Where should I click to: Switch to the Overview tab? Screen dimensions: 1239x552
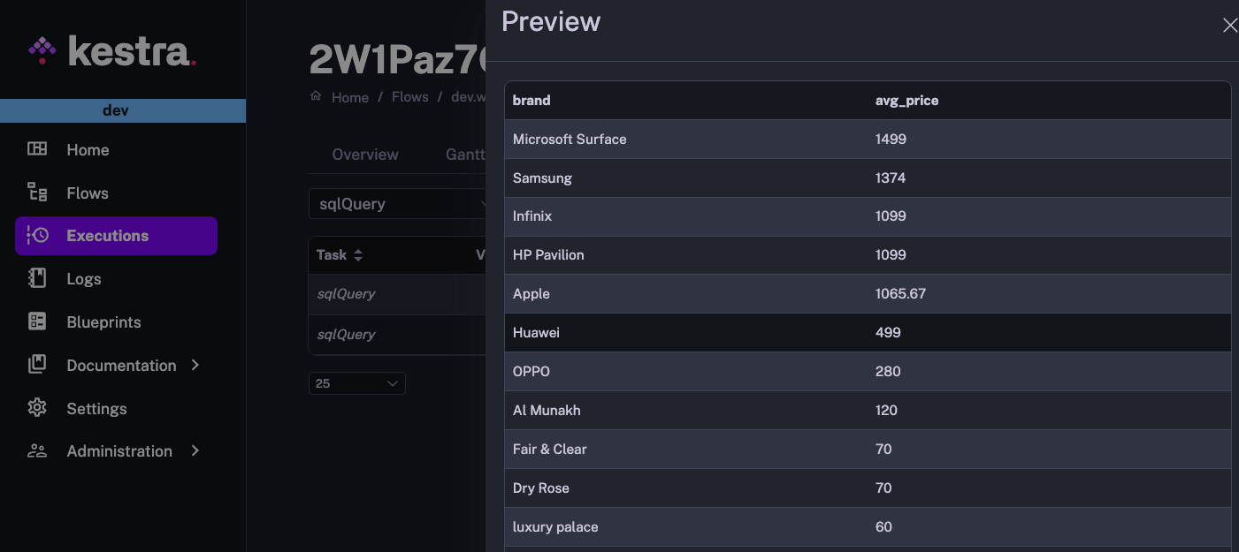click(x=365, y=155)
